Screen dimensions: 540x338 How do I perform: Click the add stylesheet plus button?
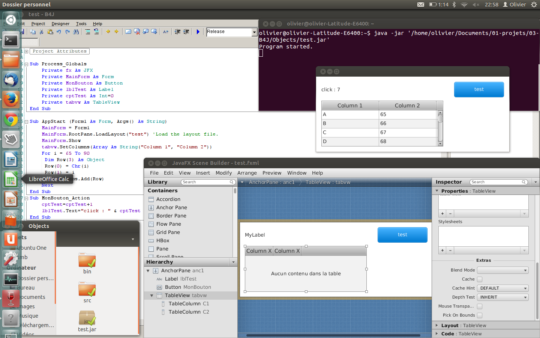[442, 250]
